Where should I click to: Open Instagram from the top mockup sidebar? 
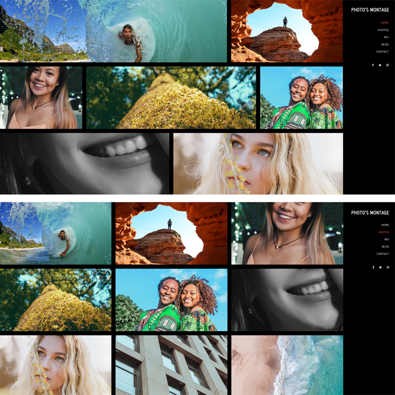pos(387,65)
